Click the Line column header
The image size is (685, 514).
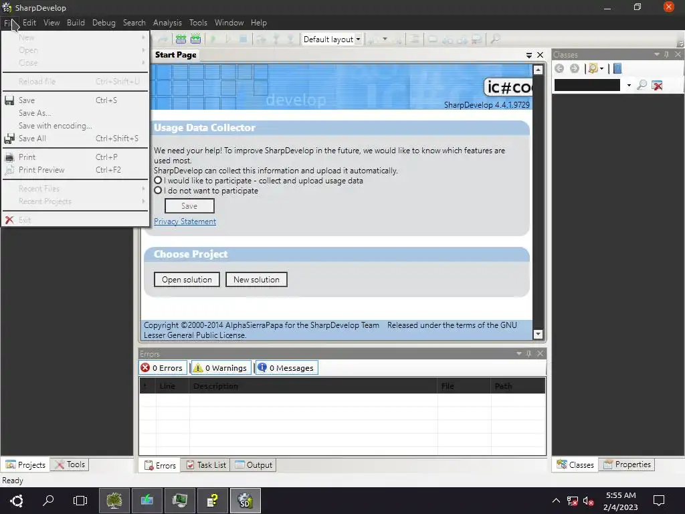pos(173,386)
